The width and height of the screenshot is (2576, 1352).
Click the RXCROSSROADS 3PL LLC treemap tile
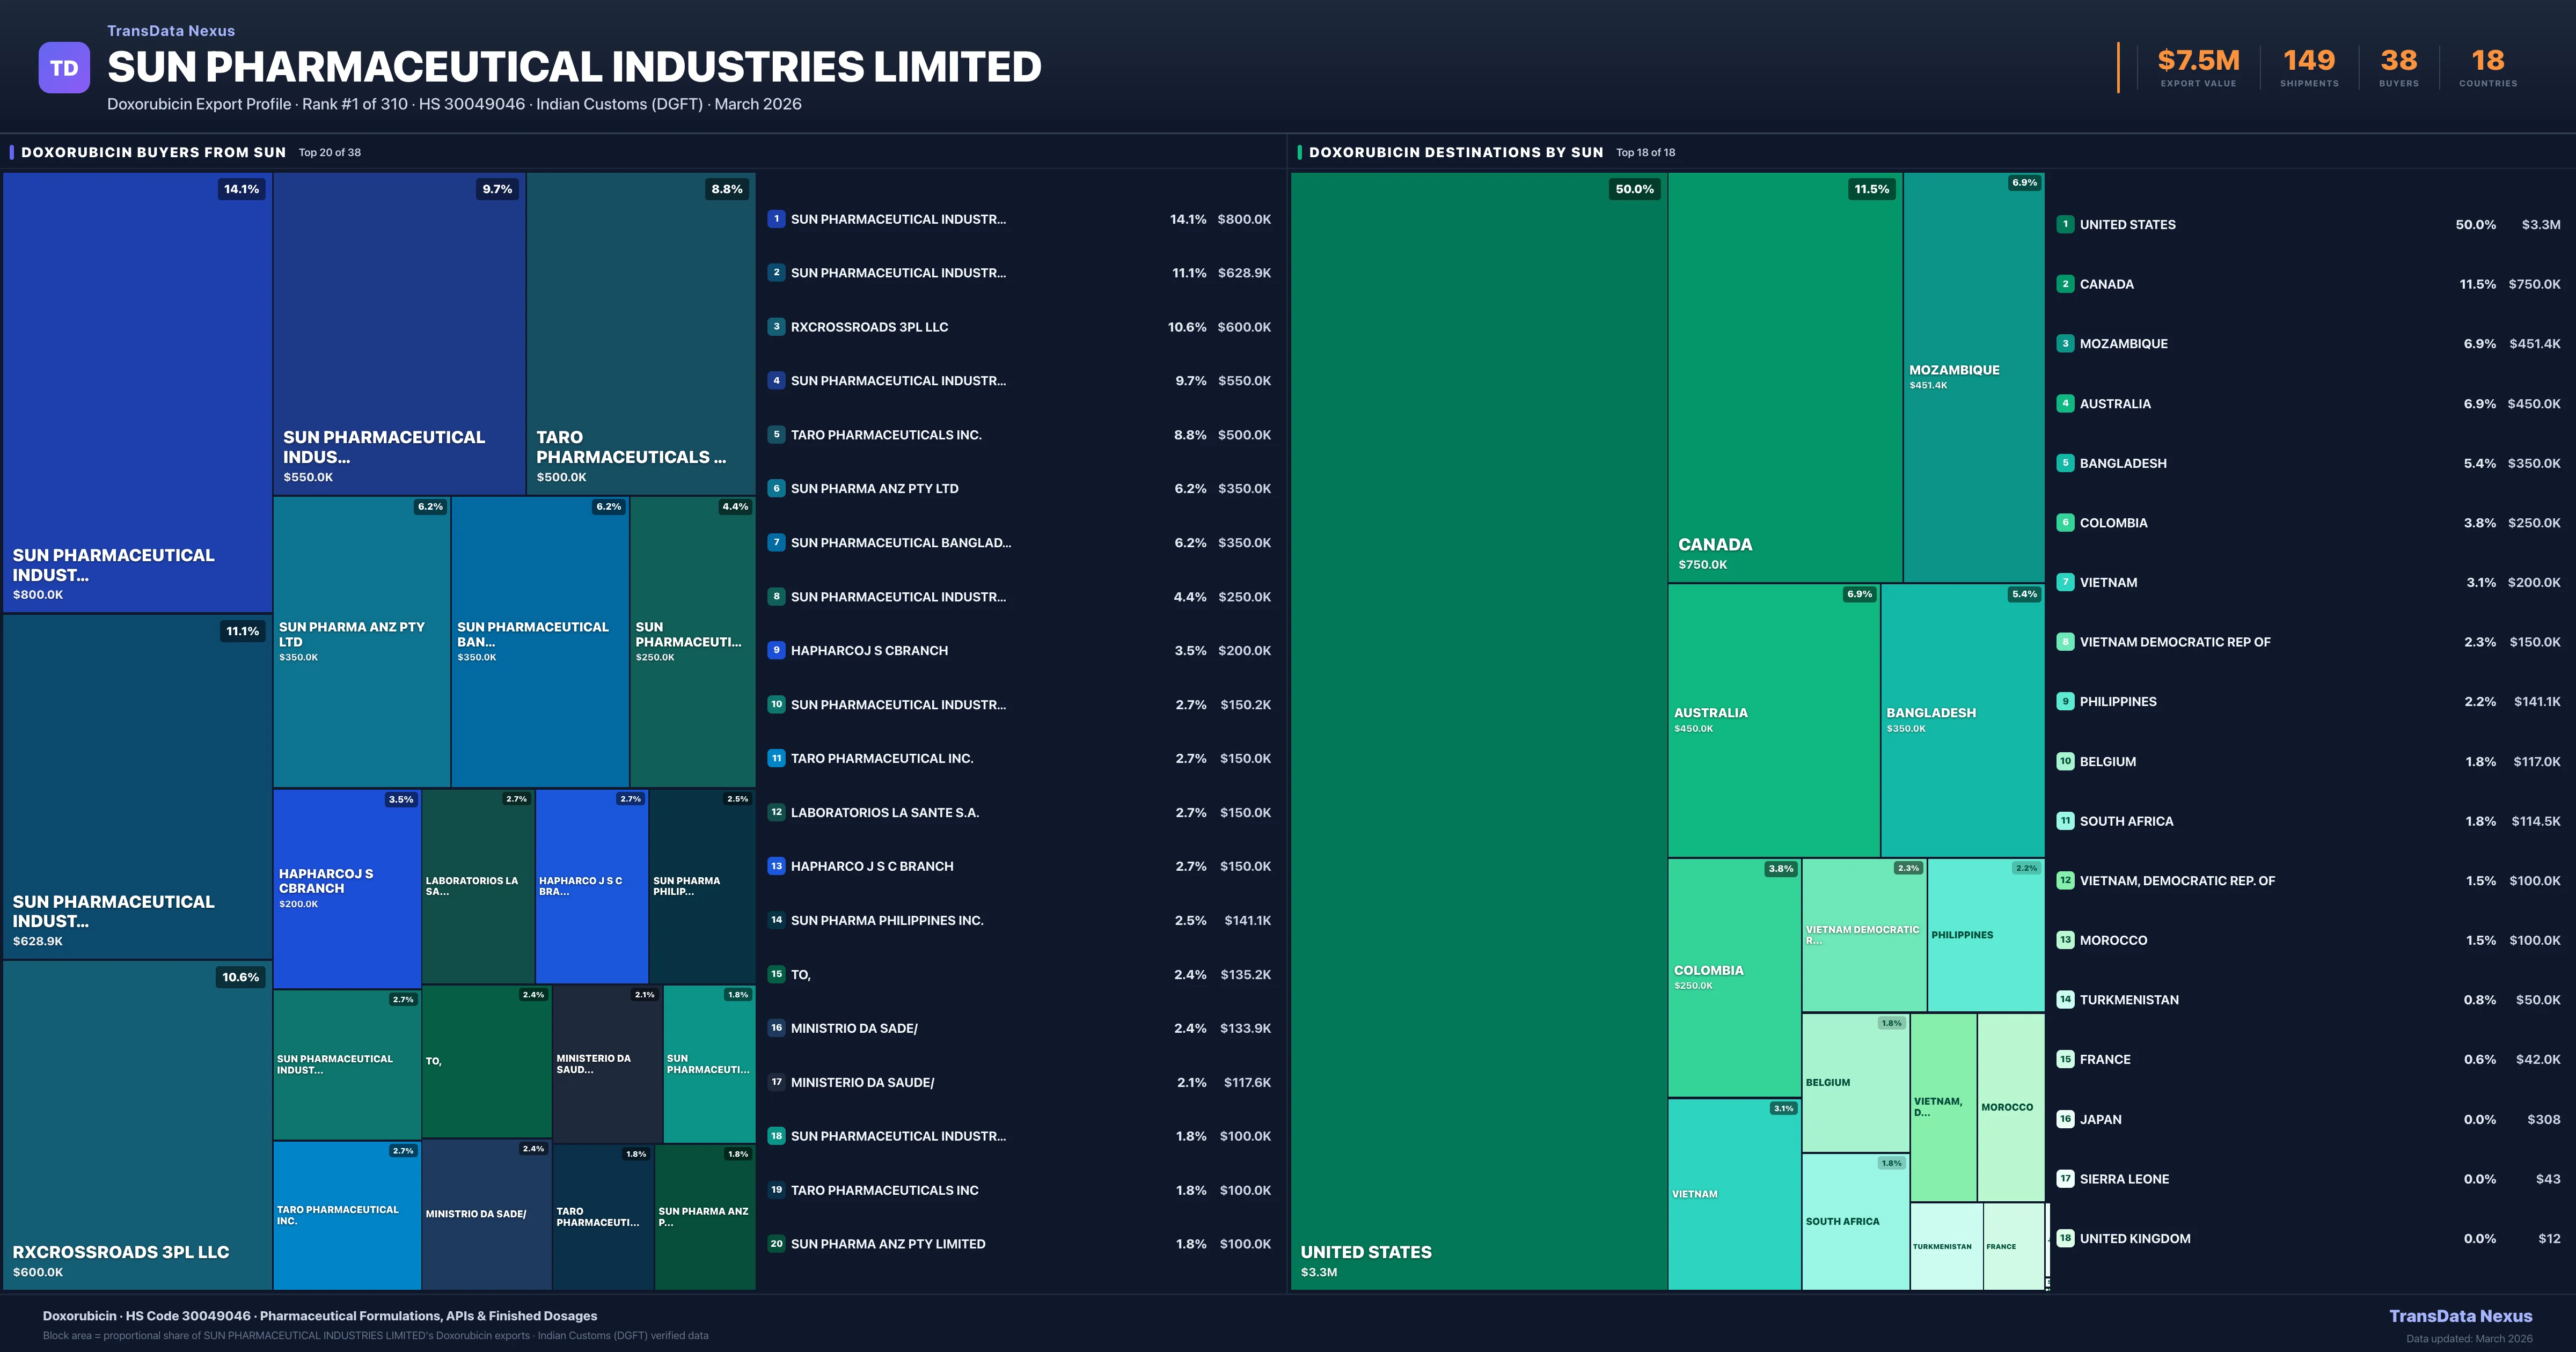point(137,1125)
